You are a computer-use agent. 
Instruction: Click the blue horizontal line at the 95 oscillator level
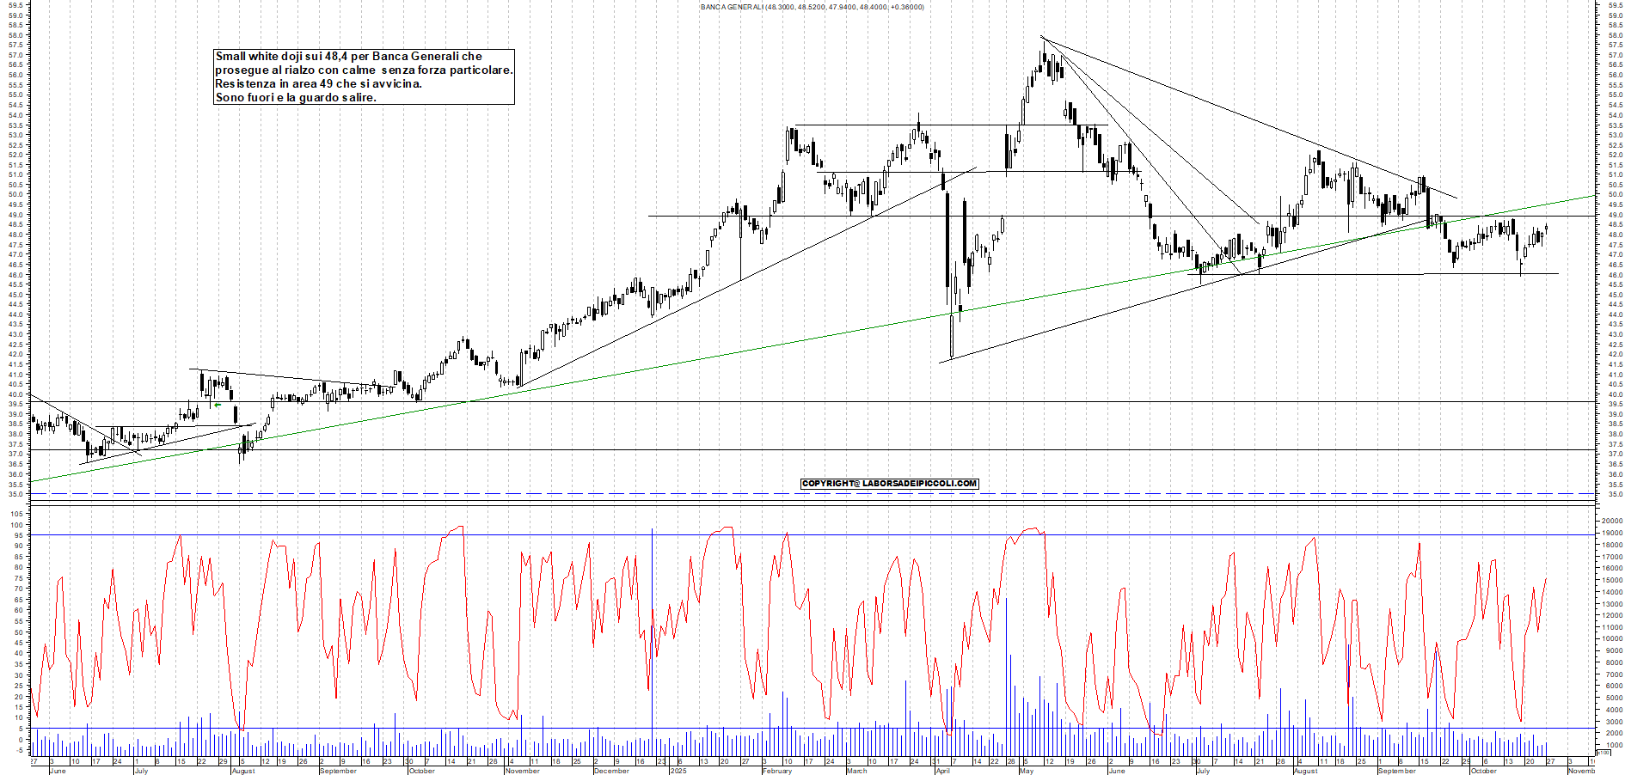[516, 535]
